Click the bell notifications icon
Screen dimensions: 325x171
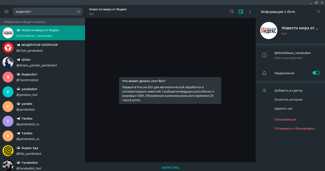(264, 73)
